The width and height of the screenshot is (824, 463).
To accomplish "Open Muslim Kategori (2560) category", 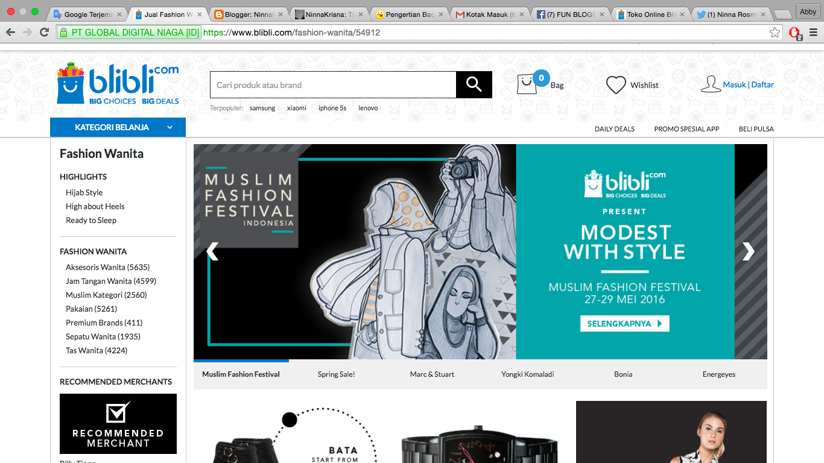I will [x=106, y=295].
